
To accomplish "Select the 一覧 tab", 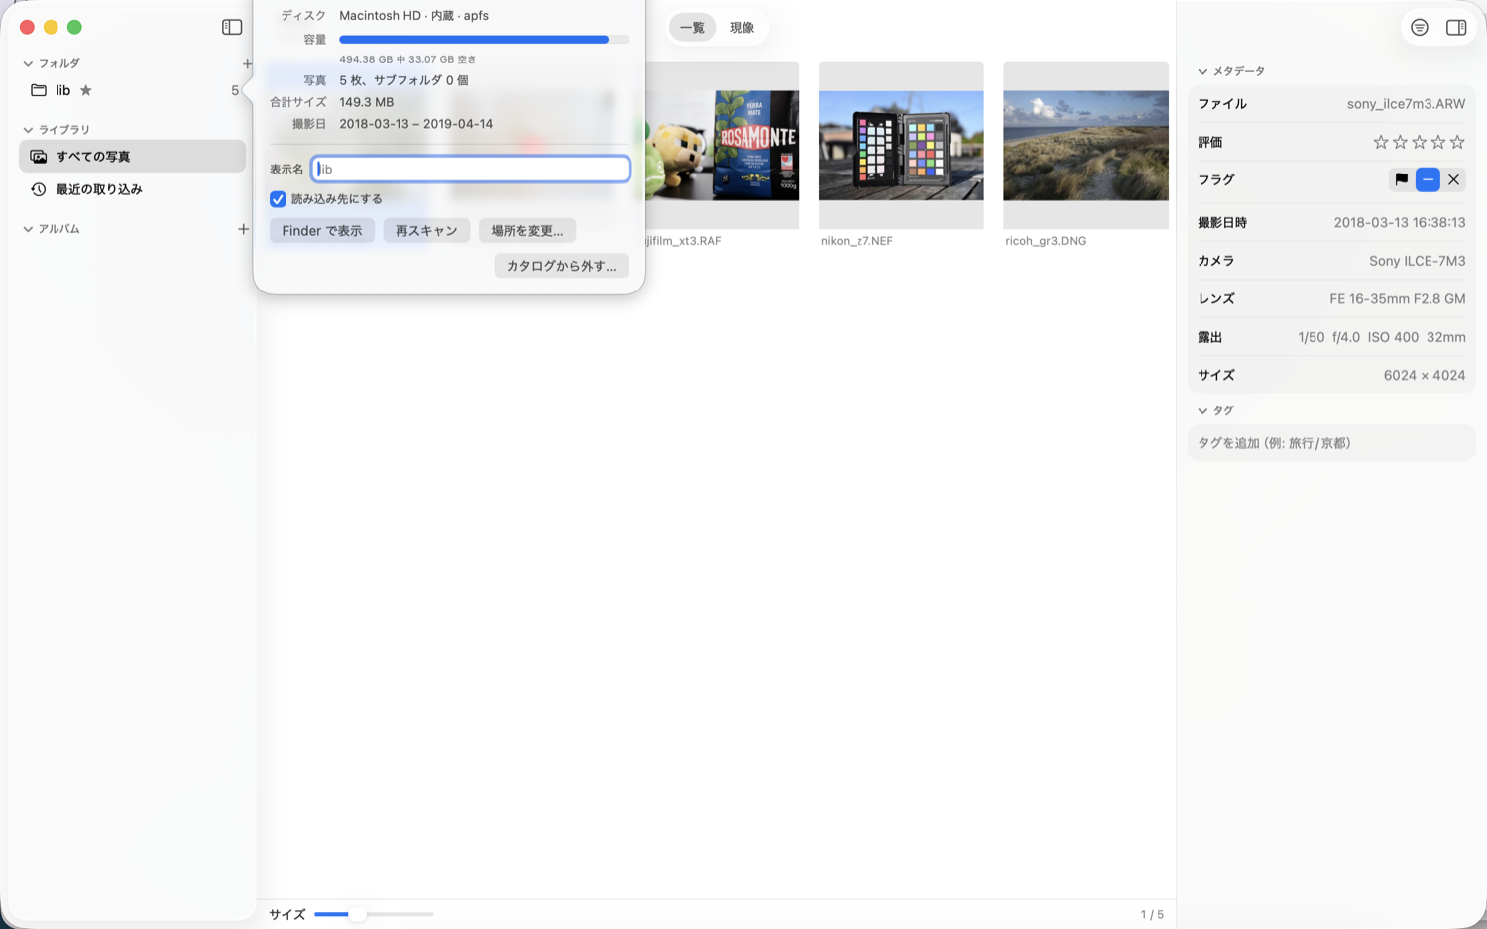I will 692,28.
